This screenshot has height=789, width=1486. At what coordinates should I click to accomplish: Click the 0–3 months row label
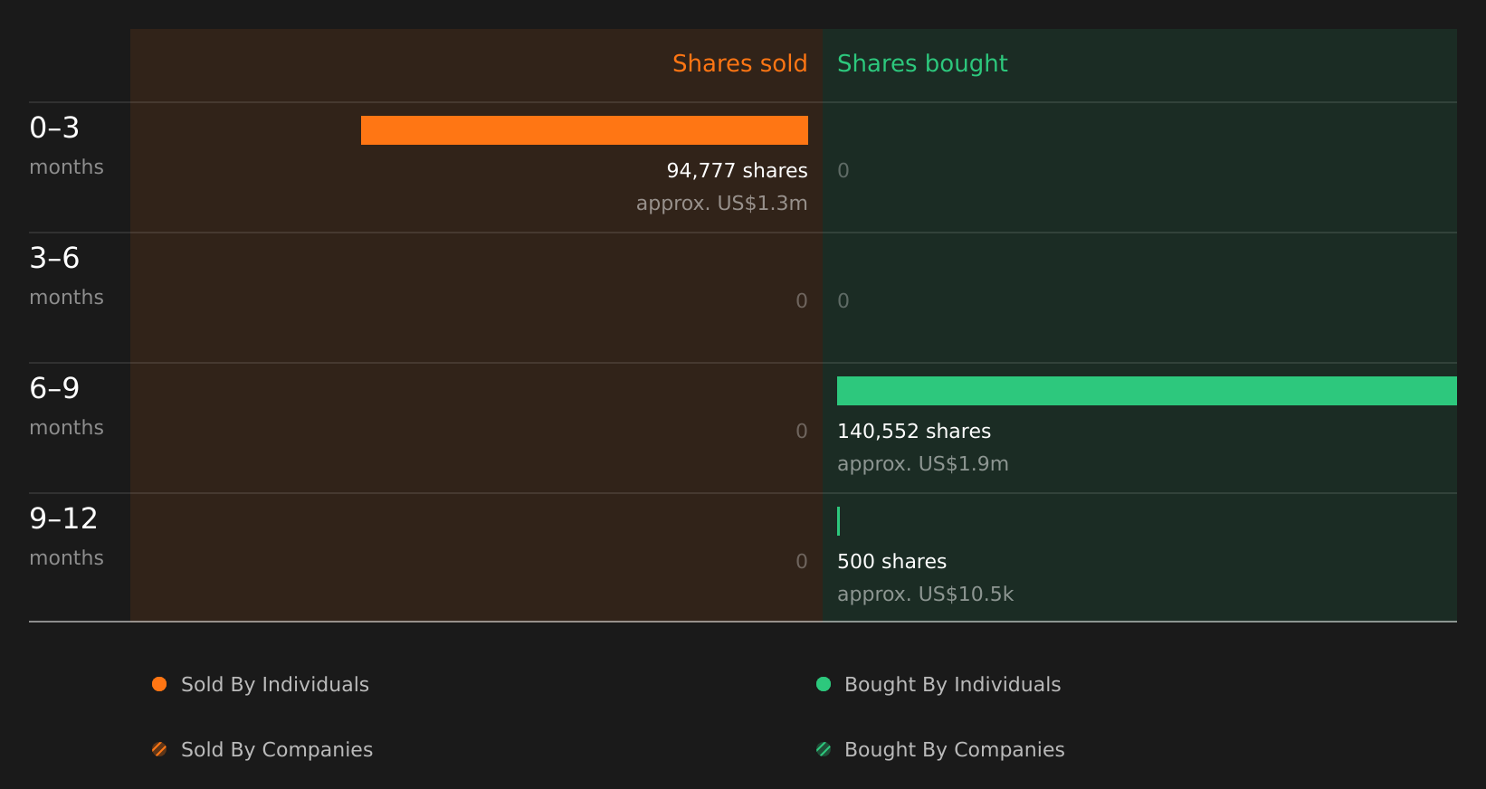[x=67, y=146]
